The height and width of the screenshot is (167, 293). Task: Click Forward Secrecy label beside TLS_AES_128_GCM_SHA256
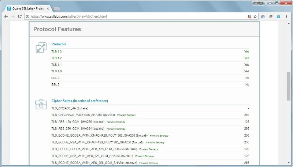(116, 122)
